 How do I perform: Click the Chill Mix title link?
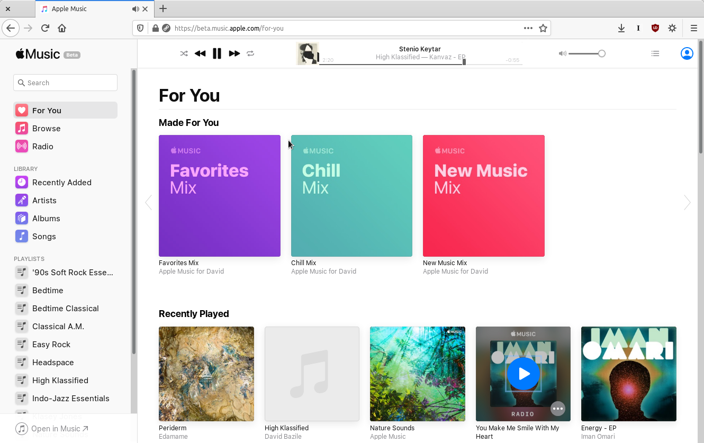point(304,263)
